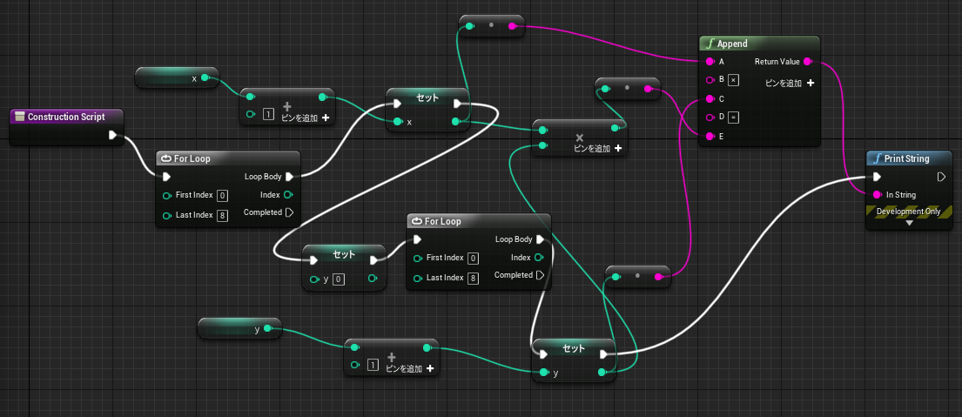This screenshot has width=962, height=417.
Task: Click the D input pin on Append
Action: pyautogui.click(x=710, y=118)
